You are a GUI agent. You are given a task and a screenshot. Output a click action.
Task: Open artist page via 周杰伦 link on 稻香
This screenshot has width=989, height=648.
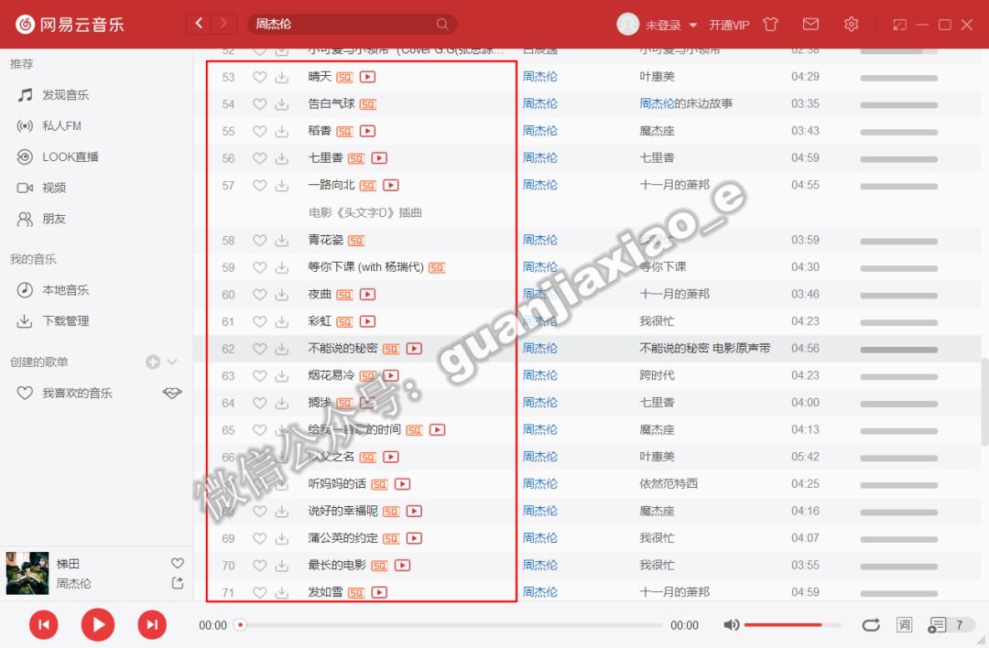point(540,130)
